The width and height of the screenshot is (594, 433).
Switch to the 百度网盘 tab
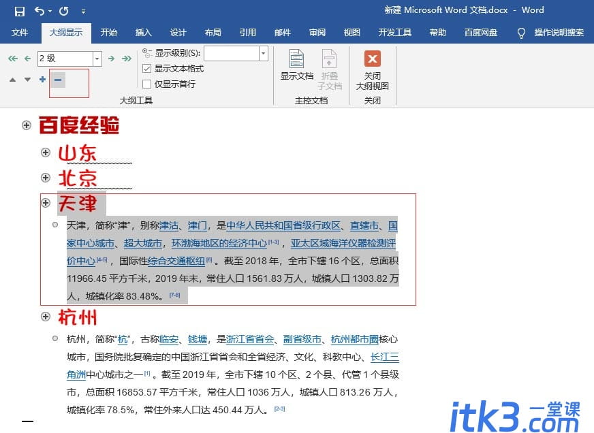(x=481, y=33)
